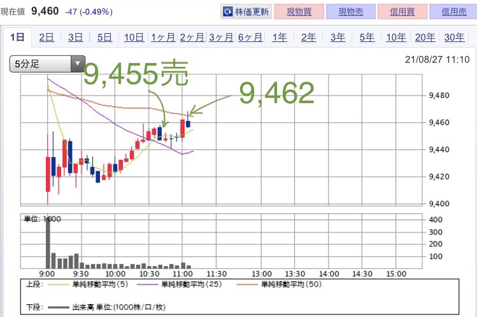Switch to the 2年 chart tab

pos(308,38)
